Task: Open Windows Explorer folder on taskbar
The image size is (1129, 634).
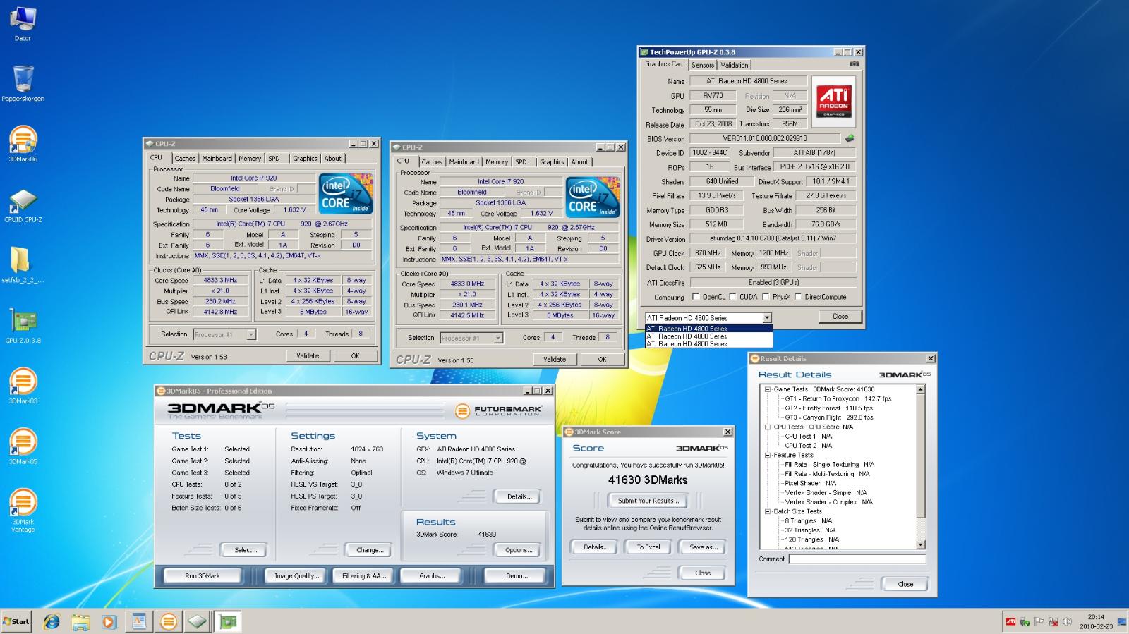Action: 80,621
